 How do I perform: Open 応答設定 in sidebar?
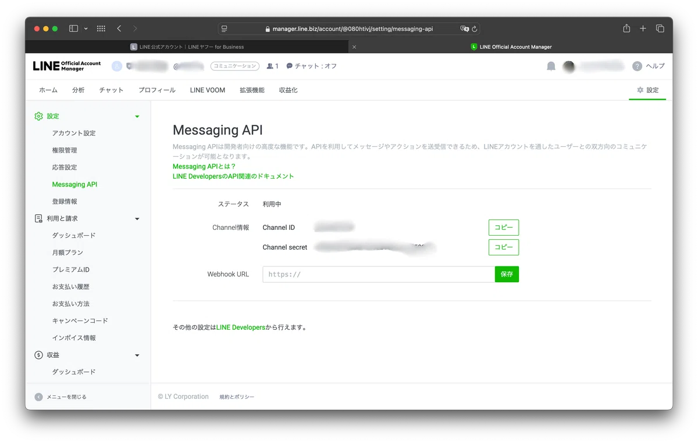(x=65, y=167)
